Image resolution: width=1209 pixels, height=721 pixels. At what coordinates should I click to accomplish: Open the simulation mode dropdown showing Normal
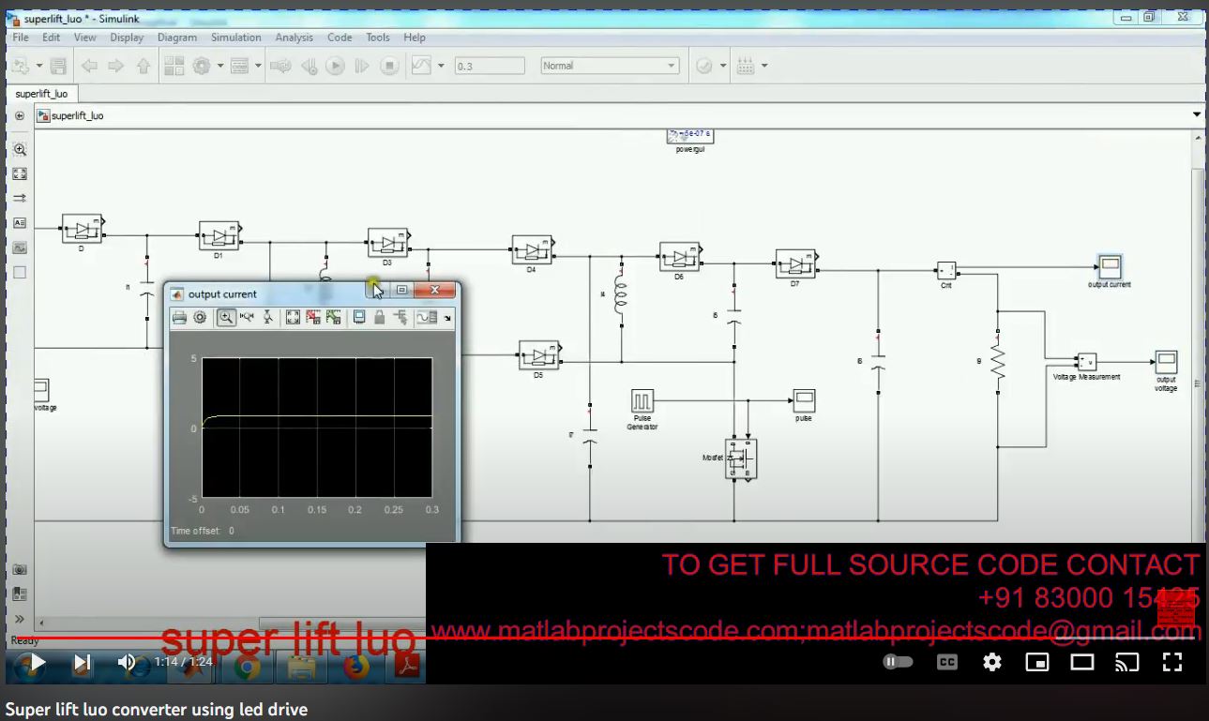[610, 66]
